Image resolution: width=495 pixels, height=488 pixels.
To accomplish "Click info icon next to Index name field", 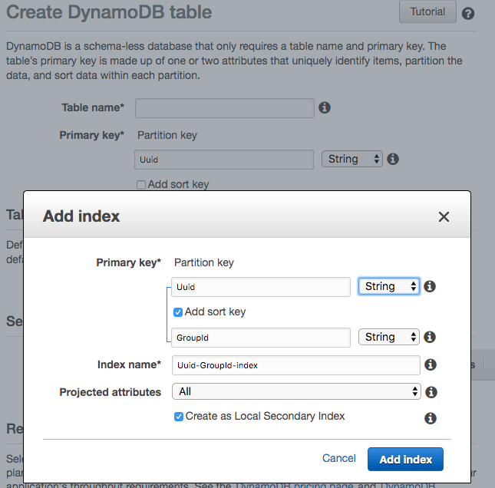I will coord(431,365).
